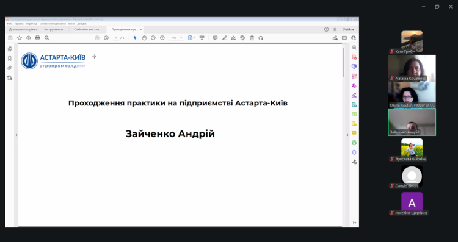Screen dimensions: 458x242
Task: Click the purple pen Fill & Sign tool
Action: tap(354, 95)
